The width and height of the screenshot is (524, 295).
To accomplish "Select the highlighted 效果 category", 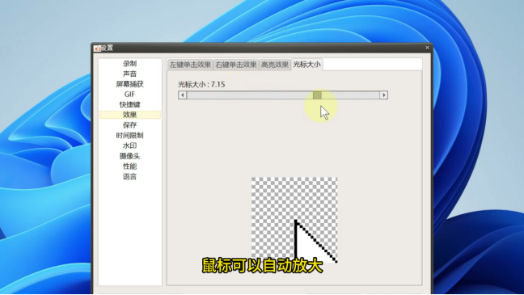I will [129, 115].
